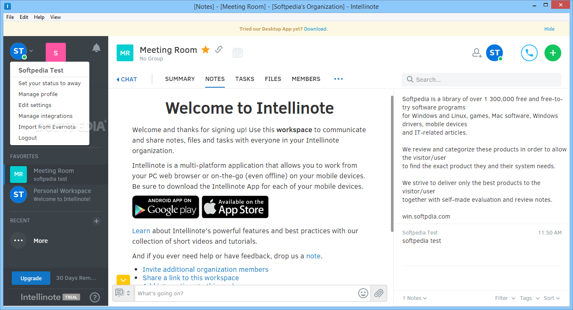Viewport: 573px width, 310px height.
Task: Open the File menu
Action: click(10, 17)
